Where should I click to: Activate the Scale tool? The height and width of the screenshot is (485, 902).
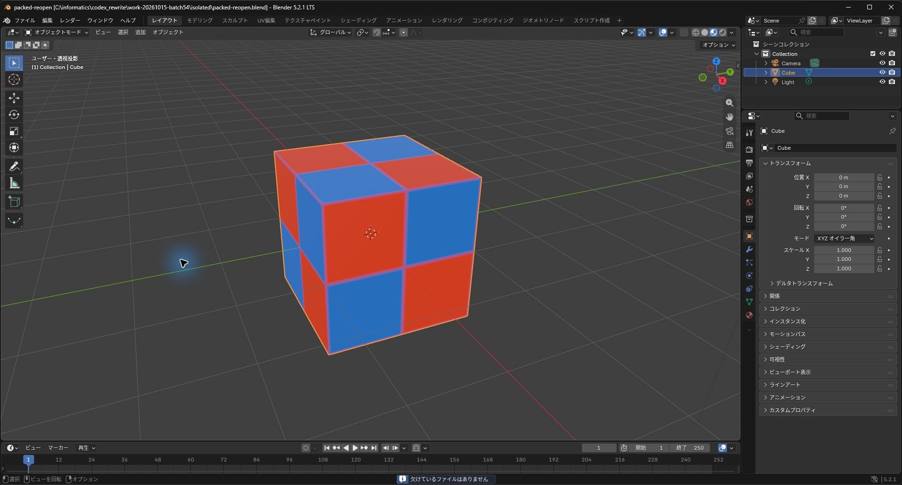coord(14,131)
